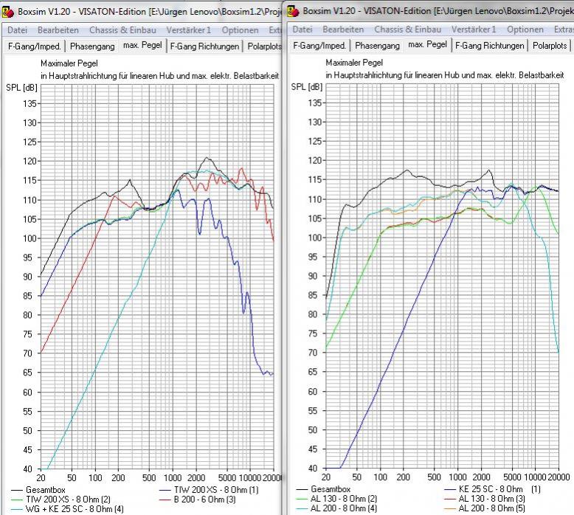
Task: Click AL 200 - 8 Ohm (4) legend entry
Action: tap(336, 508)
